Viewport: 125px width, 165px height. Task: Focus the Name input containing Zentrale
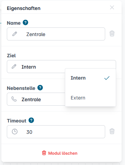(56, 34)
